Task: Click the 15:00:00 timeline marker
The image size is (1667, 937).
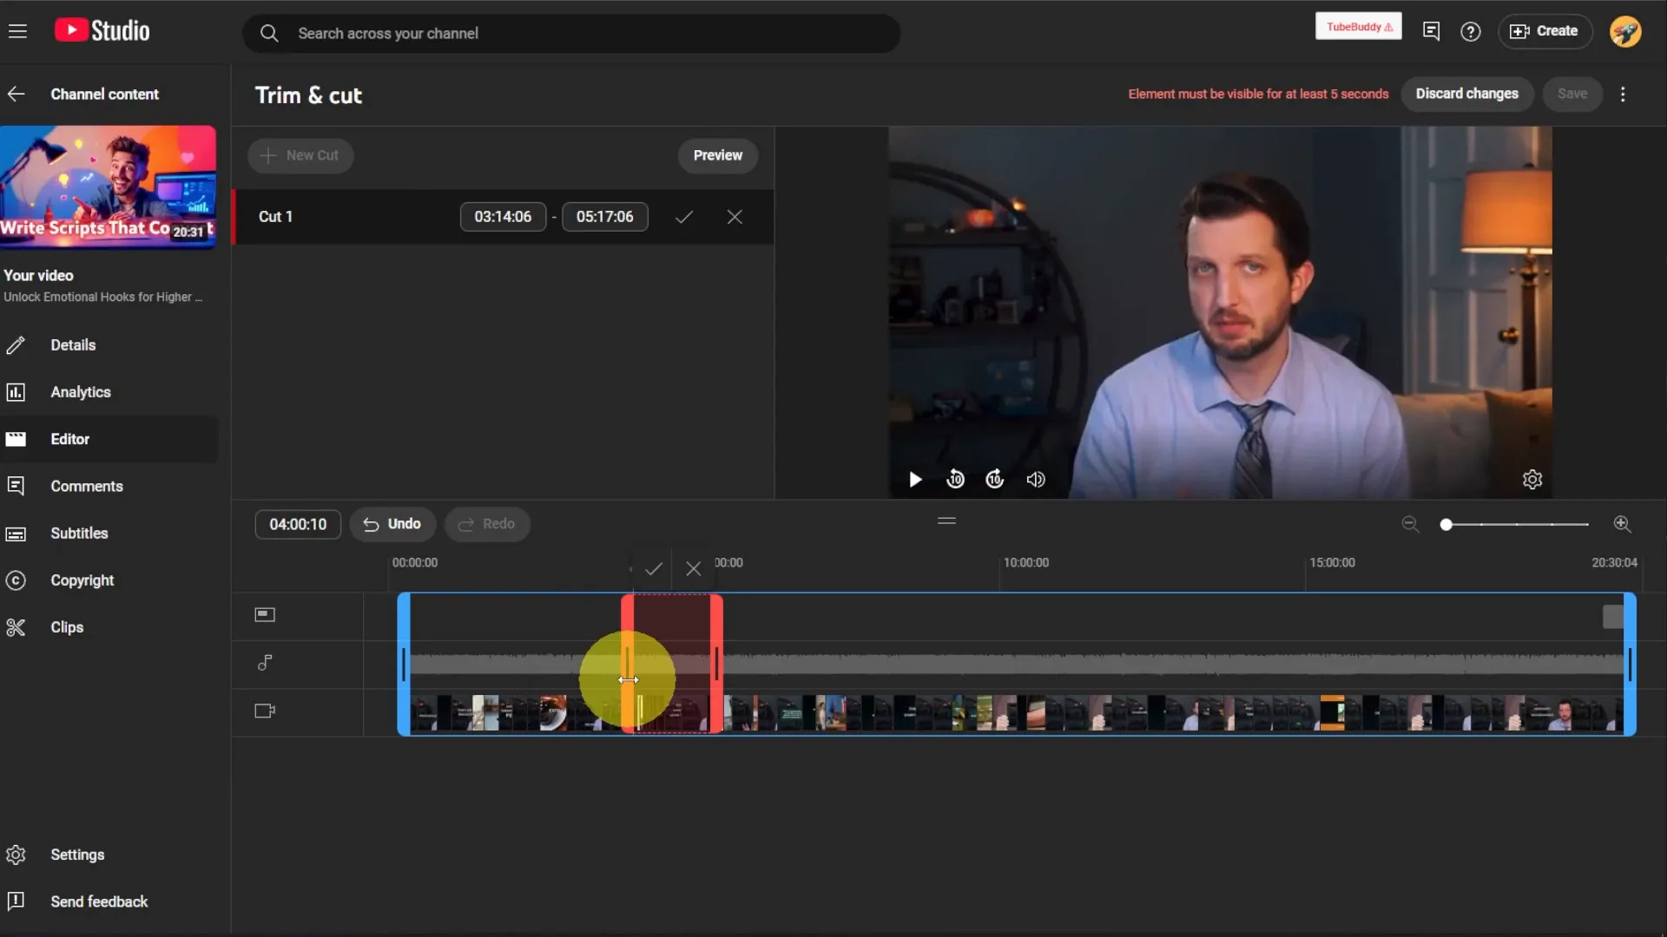Action: coord(1332,563)
